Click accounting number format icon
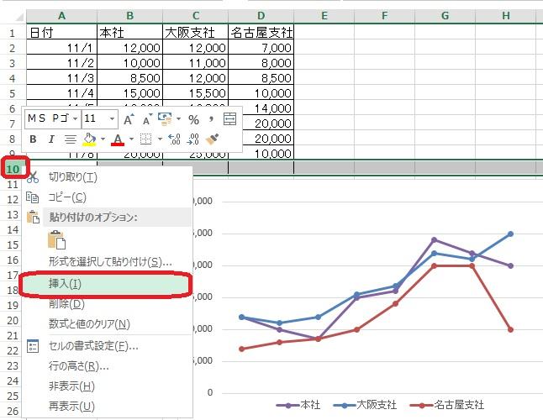The image size is (543, 420). (x=165, y=119)
